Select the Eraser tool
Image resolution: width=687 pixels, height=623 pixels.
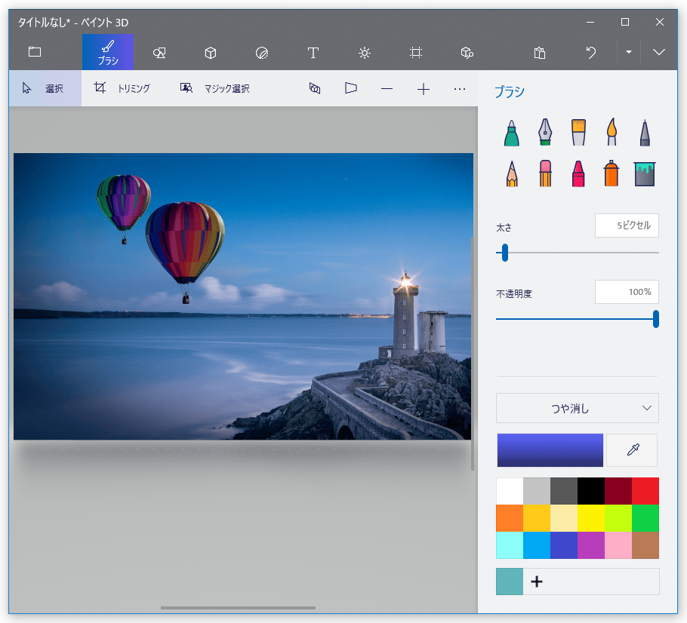point(545,173)
